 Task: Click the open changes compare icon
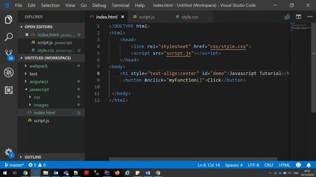tap(287, 17)
